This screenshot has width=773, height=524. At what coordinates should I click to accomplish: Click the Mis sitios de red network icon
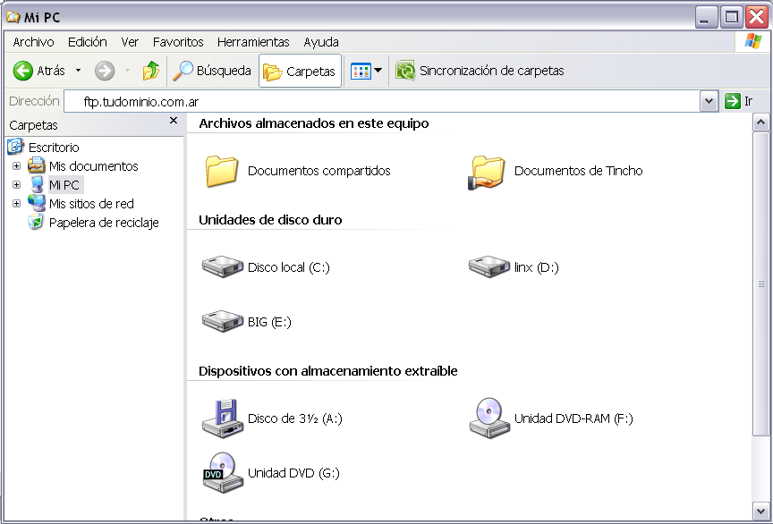(37, 203)
